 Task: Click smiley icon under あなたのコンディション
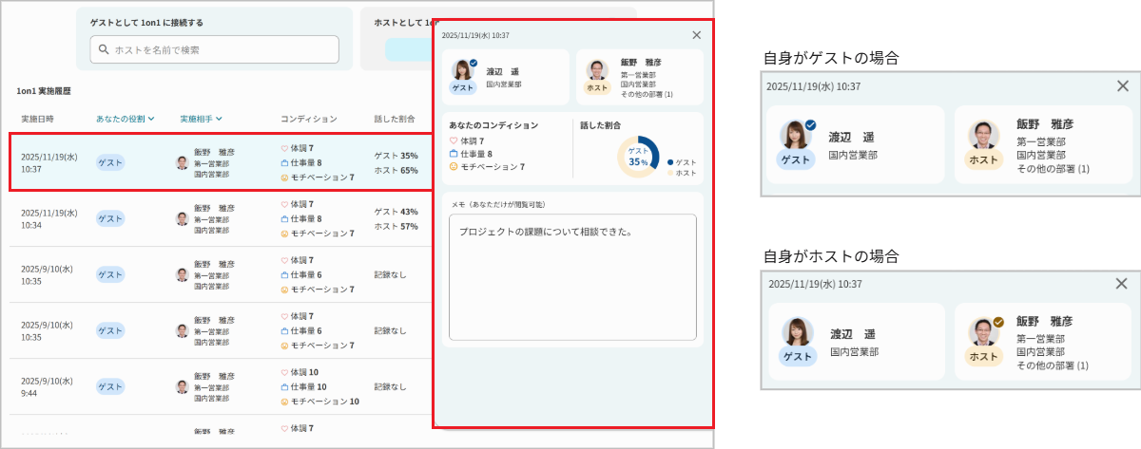tap(454, 166)
